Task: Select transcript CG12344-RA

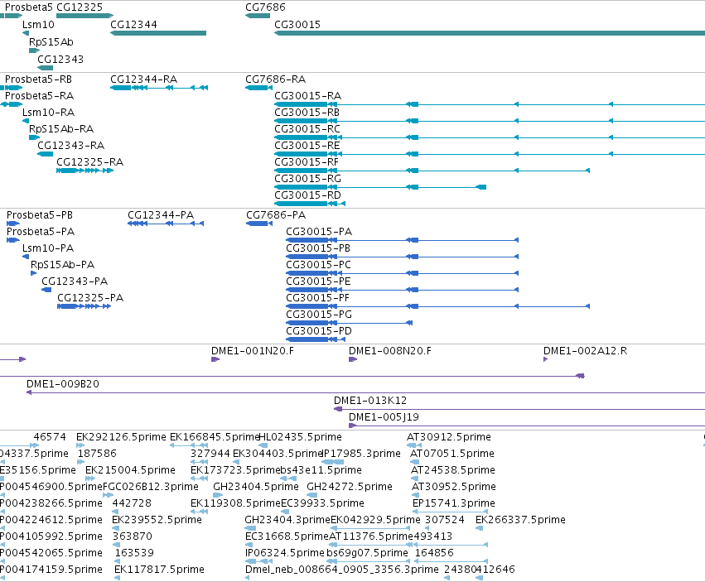Action: point(143,79)
